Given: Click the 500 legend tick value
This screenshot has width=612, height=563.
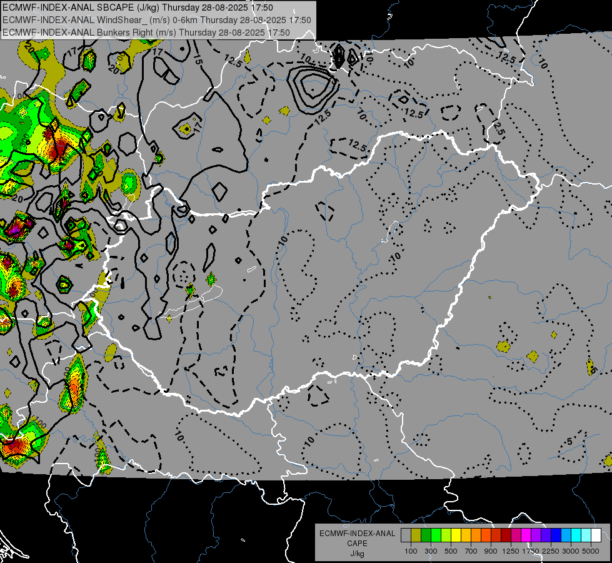Looking at the screenshot, I should [x=451, y=551].
